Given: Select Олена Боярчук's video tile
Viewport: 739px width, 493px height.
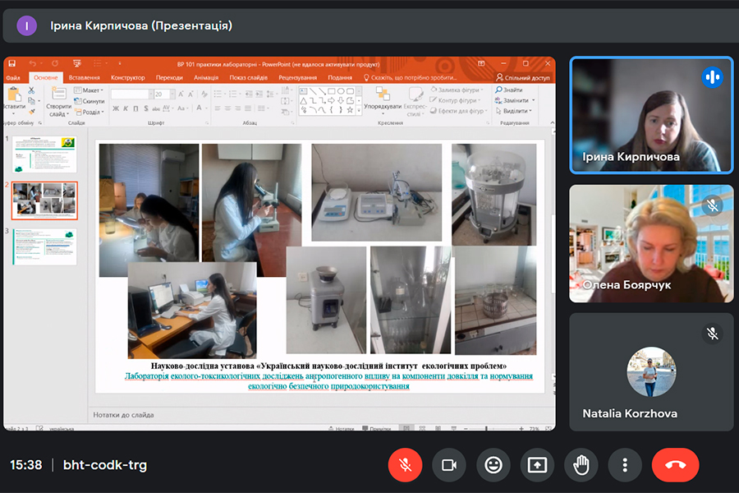Looking at the screenshot, I should pos(651,243).
